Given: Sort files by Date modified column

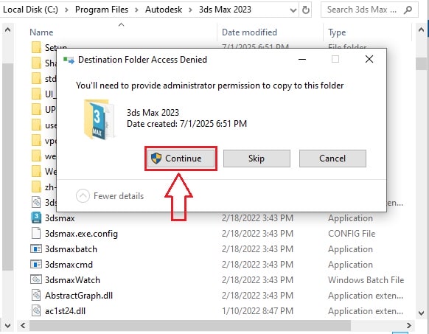Looking at the screenshot, I should click(249, 32).
